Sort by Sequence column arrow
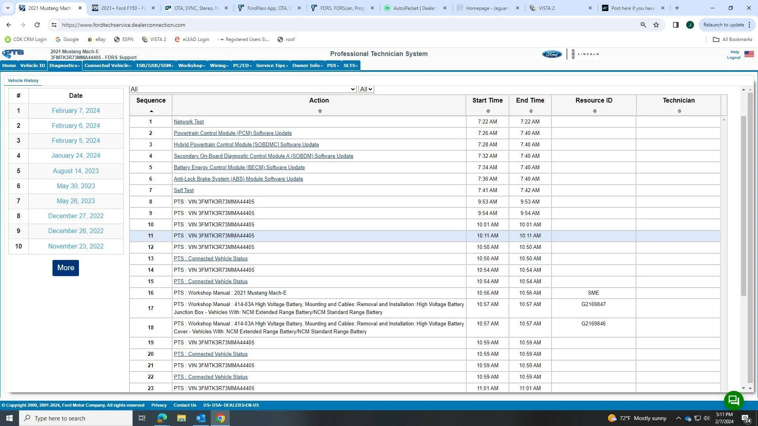The width and height of the screenshot is (758, 426). click(151, 111)
